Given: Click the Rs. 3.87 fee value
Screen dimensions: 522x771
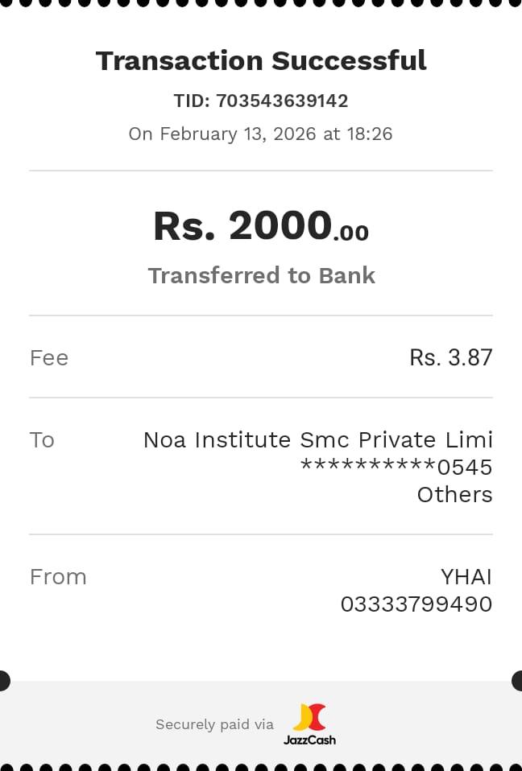Looking at the screenshot, I should point(450,357).
